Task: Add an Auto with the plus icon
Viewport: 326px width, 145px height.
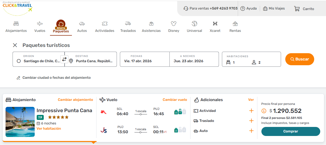Action: tap(251, 131)
